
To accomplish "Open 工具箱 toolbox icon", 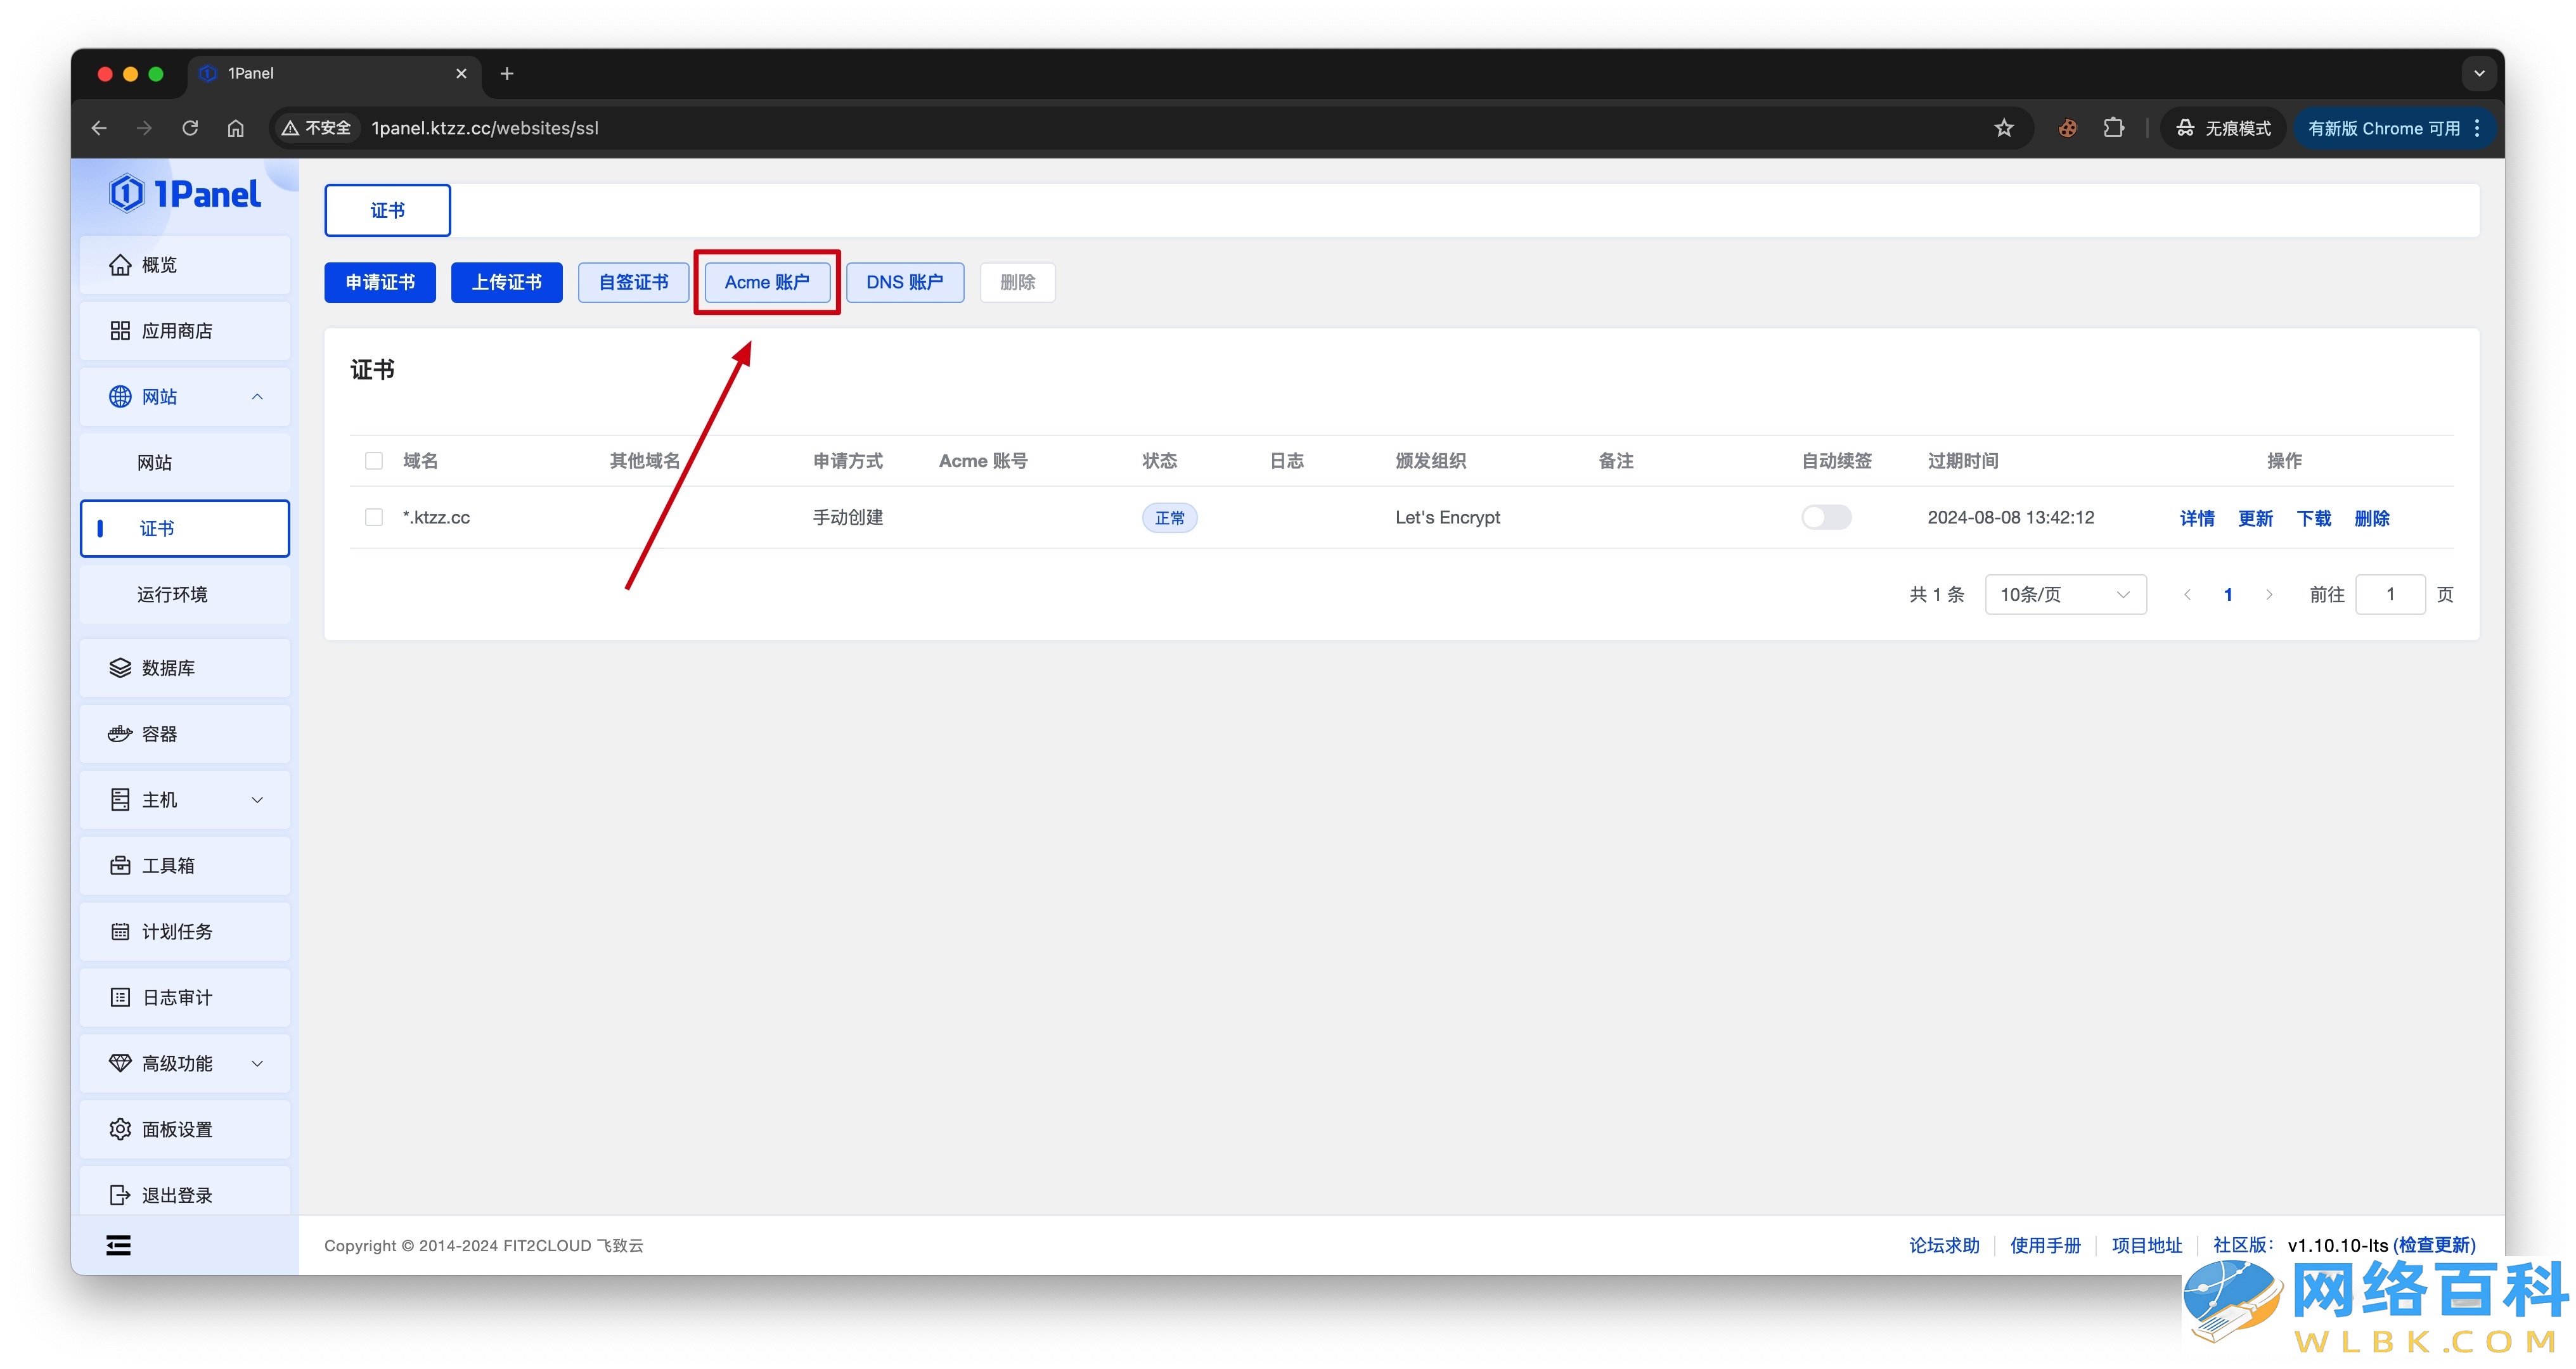I will click(x=120, y=866).
